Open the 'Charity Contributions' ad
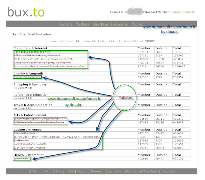 (27, 77)
